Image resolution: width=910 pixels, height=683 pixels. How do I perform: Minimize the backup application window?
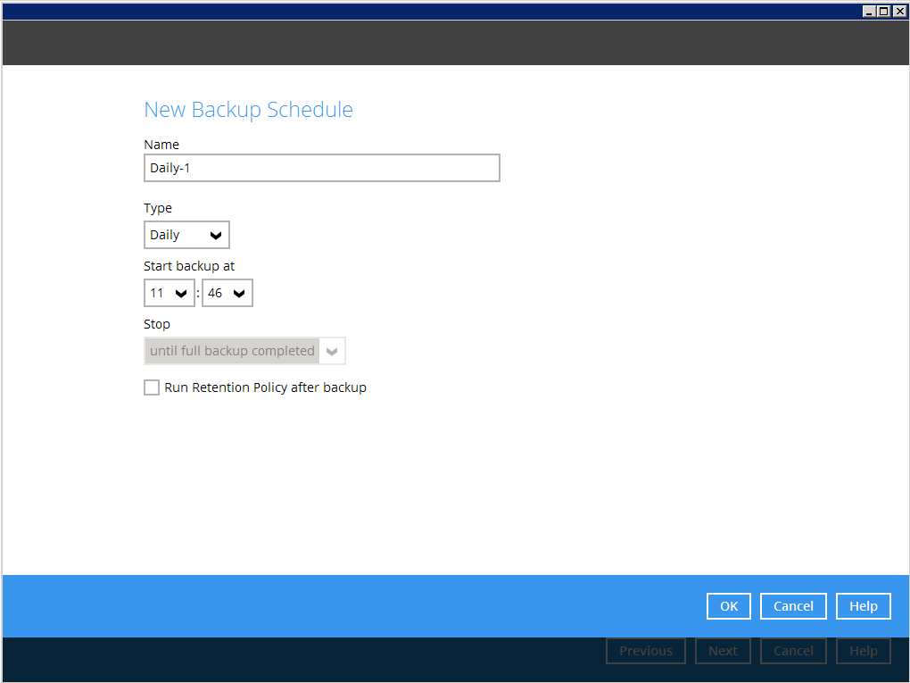870,11
